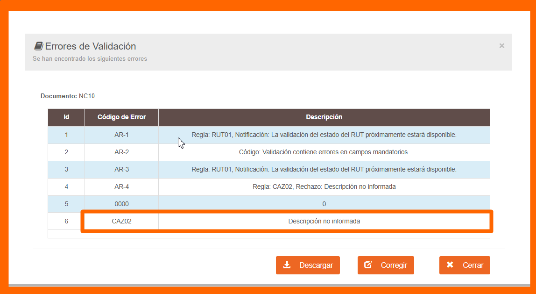
Task: Click the Código de Error column header
Action: click(121, 117)
